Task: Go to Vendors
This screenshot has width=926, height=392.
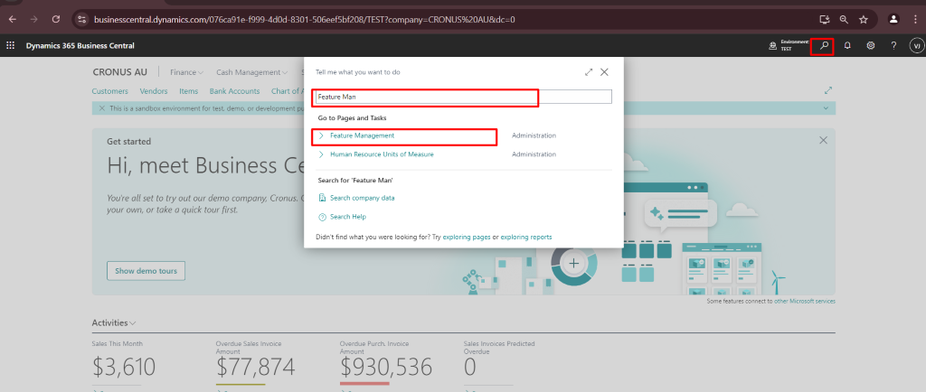Action: pyautogui.click(x=154, y=91)
